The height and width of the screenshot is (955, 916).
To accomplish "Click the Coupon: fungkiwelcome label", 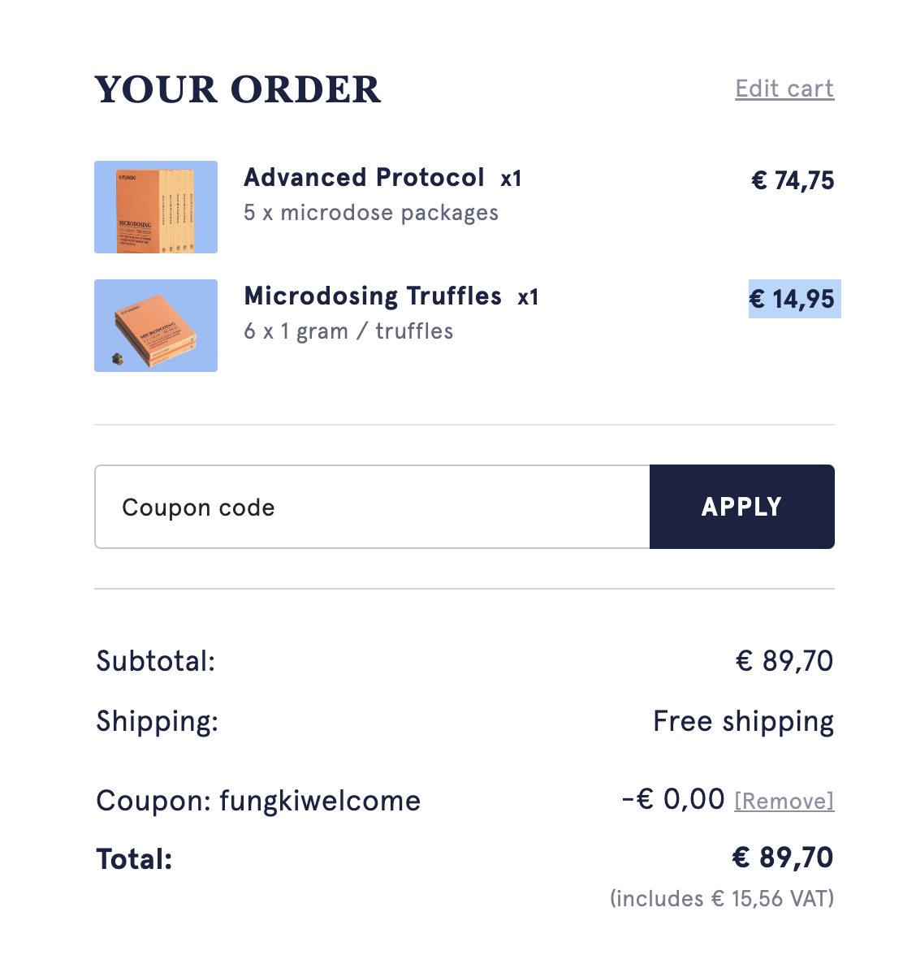I will click(x=258, y=801).
